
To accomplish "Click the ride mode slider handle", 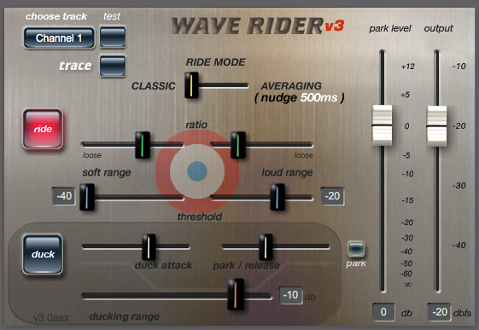I will point(191,84).
